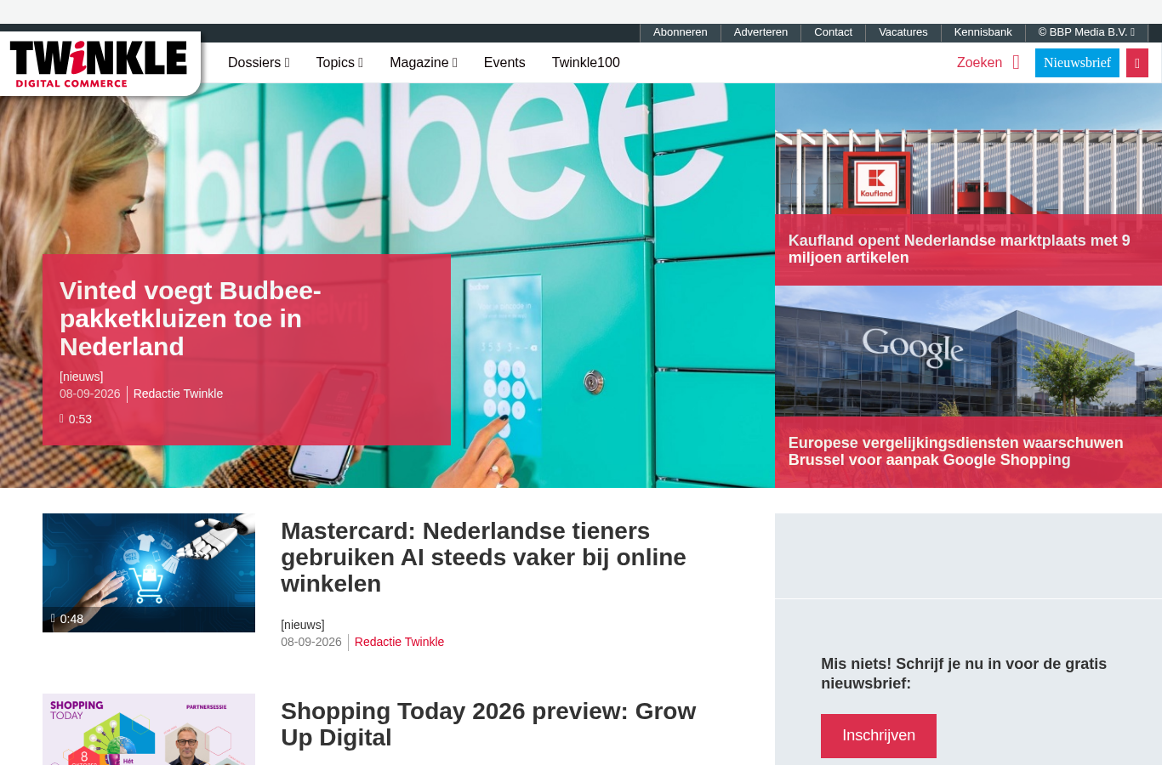Expand the Topics dropdown menu
Viewport: 1162px width, 765px height.
(339, 63)
